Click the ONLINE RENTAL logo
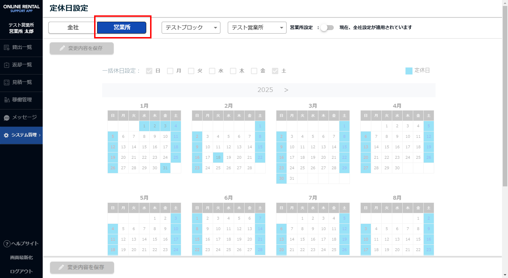 (21, 8)
